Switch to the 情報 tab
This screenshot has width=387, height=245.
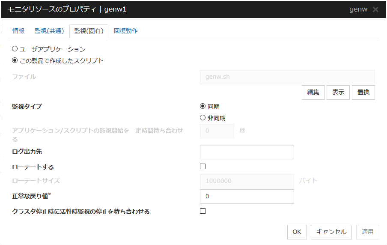18,31
